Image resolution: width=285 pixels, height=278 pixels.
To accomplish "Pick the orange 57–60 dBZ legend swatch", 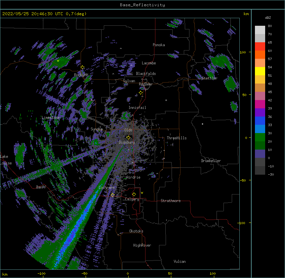I will (x=260, y=54).
